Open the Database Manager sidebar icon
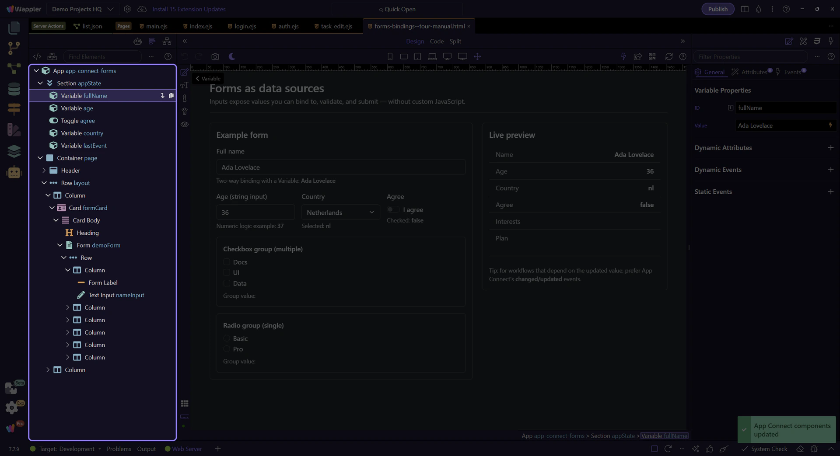This screenshot has height=456, width=840. pos(14,89)
